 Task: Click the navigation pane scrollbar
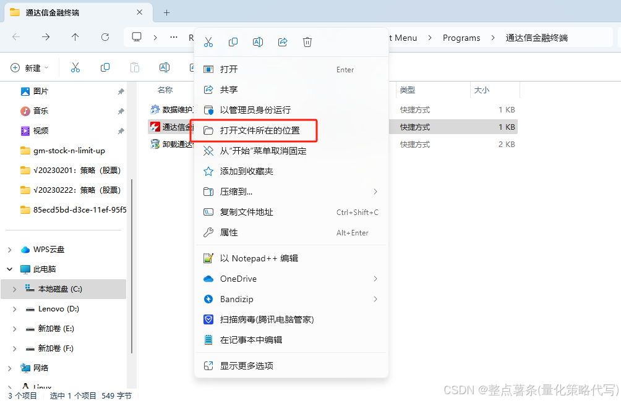click(x=131, y=266)
